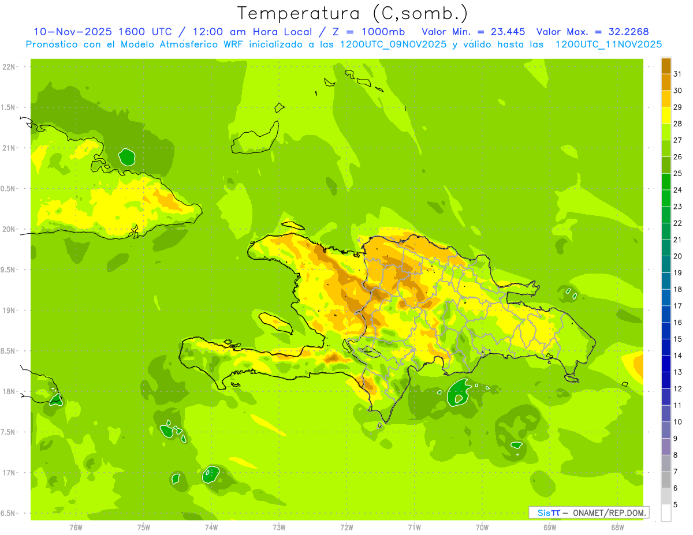693x535 pixels.
Task: Click the "69W" longitude axis label
Action: [550, 527]
